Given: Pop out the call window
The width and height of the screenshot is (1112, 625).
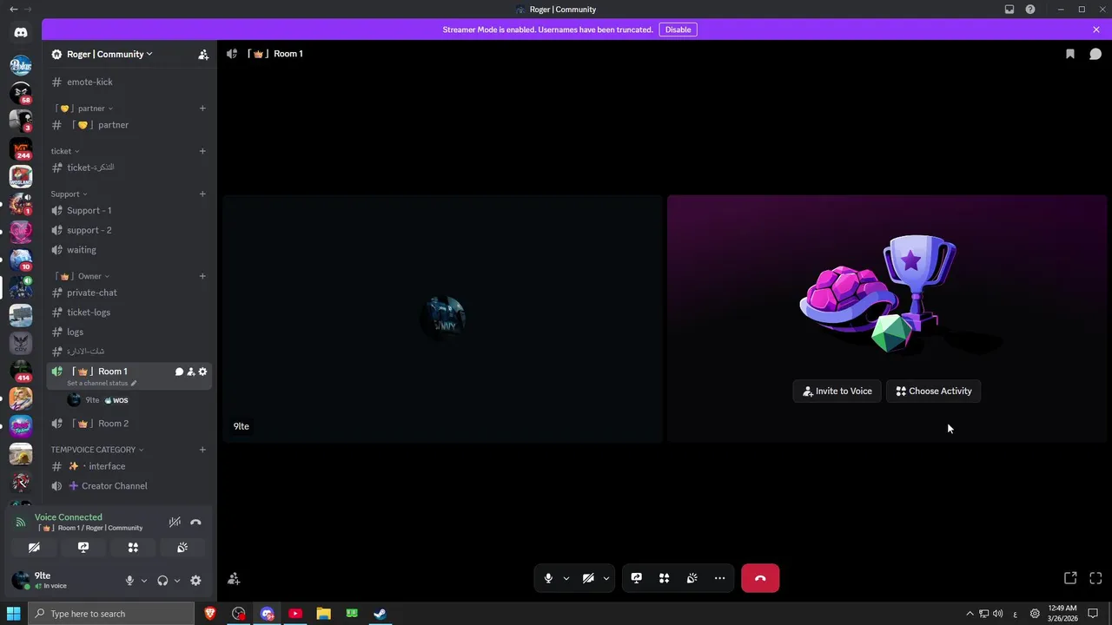Looking at the screenshot, I should (x=1070, y=578).
